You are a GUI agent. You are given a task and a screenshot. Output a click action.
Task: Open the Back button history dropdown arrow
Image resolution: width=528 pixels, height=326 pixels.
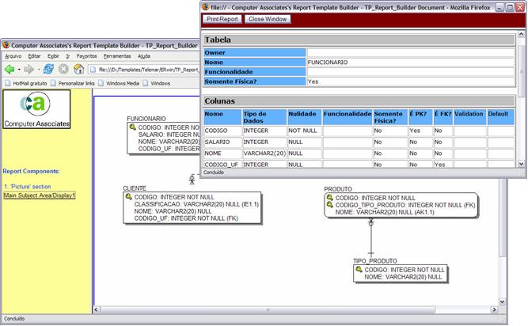[x=19, y=69]
